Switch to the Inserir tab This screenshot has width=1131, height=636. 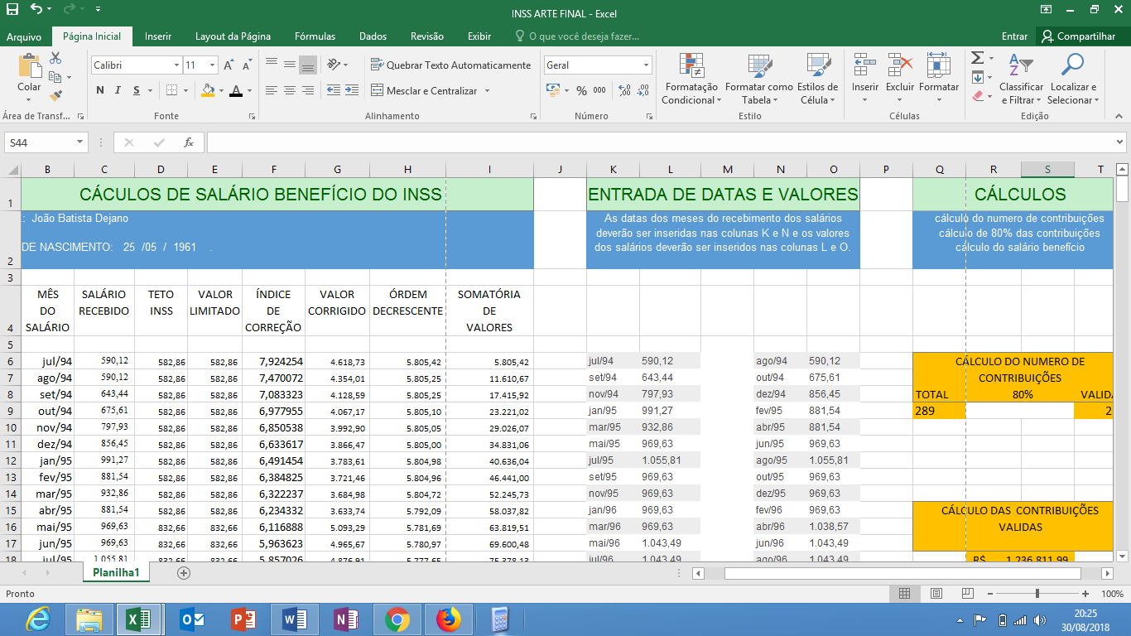click(x=158, y=36)
